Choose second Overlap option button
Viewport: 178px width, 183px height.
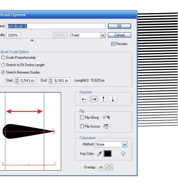coord(109,167)
